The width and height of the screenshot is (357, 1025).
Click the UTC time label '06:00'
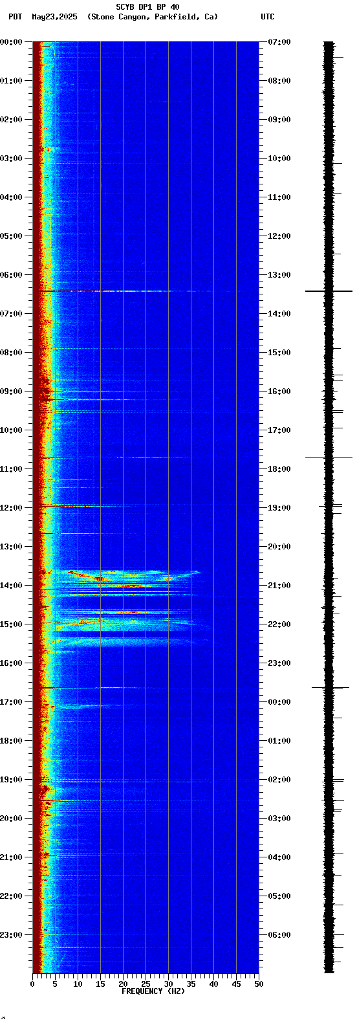pyautogui.click(x=279, y=935)
